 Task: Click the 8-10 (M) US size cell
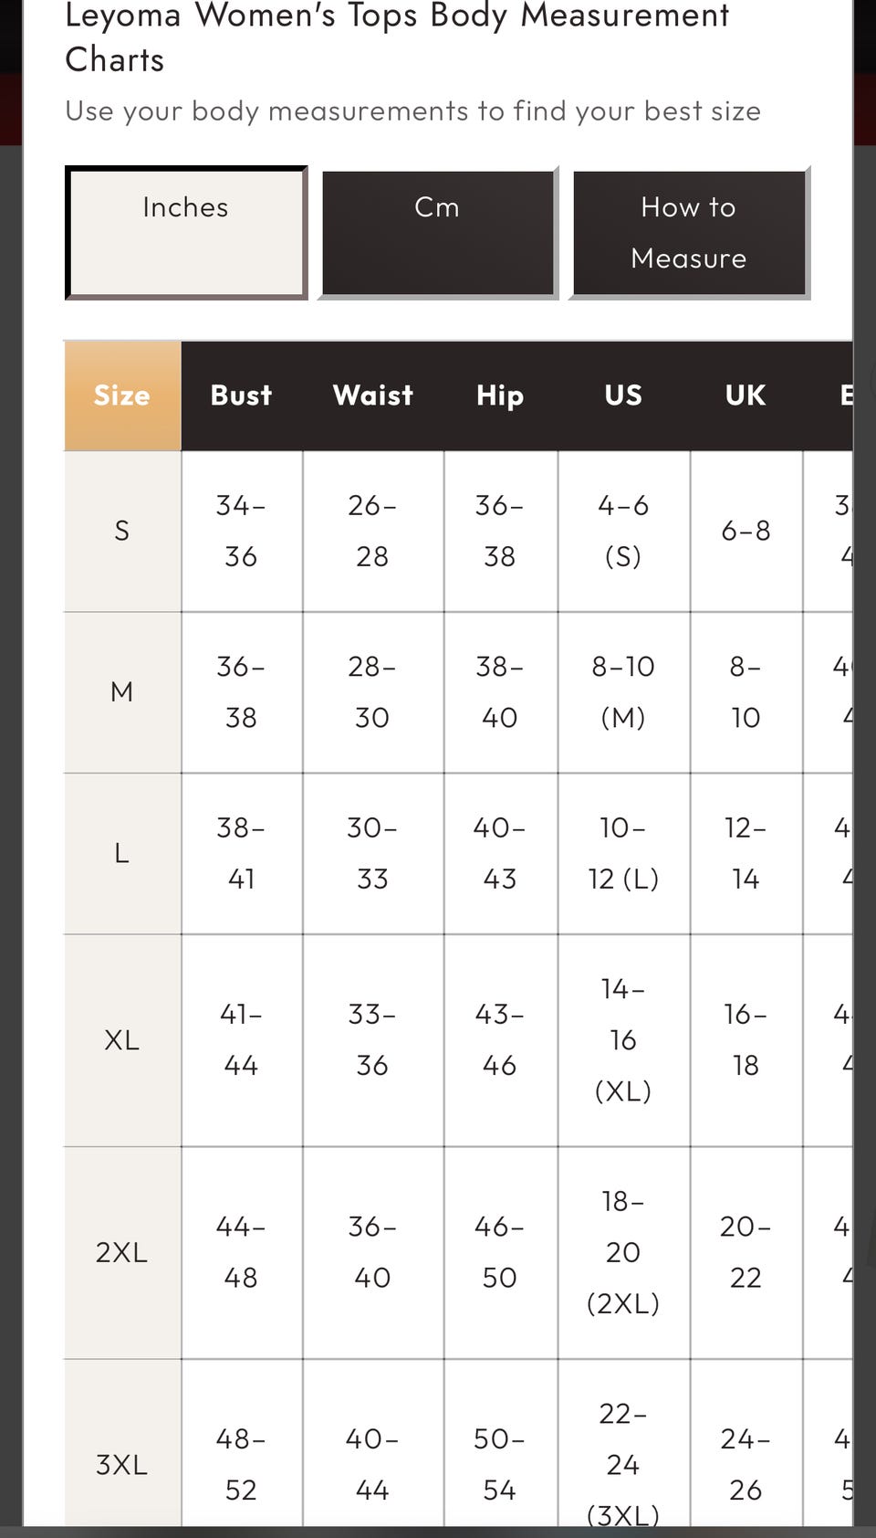pyautogui.click(x=623, y=692)
